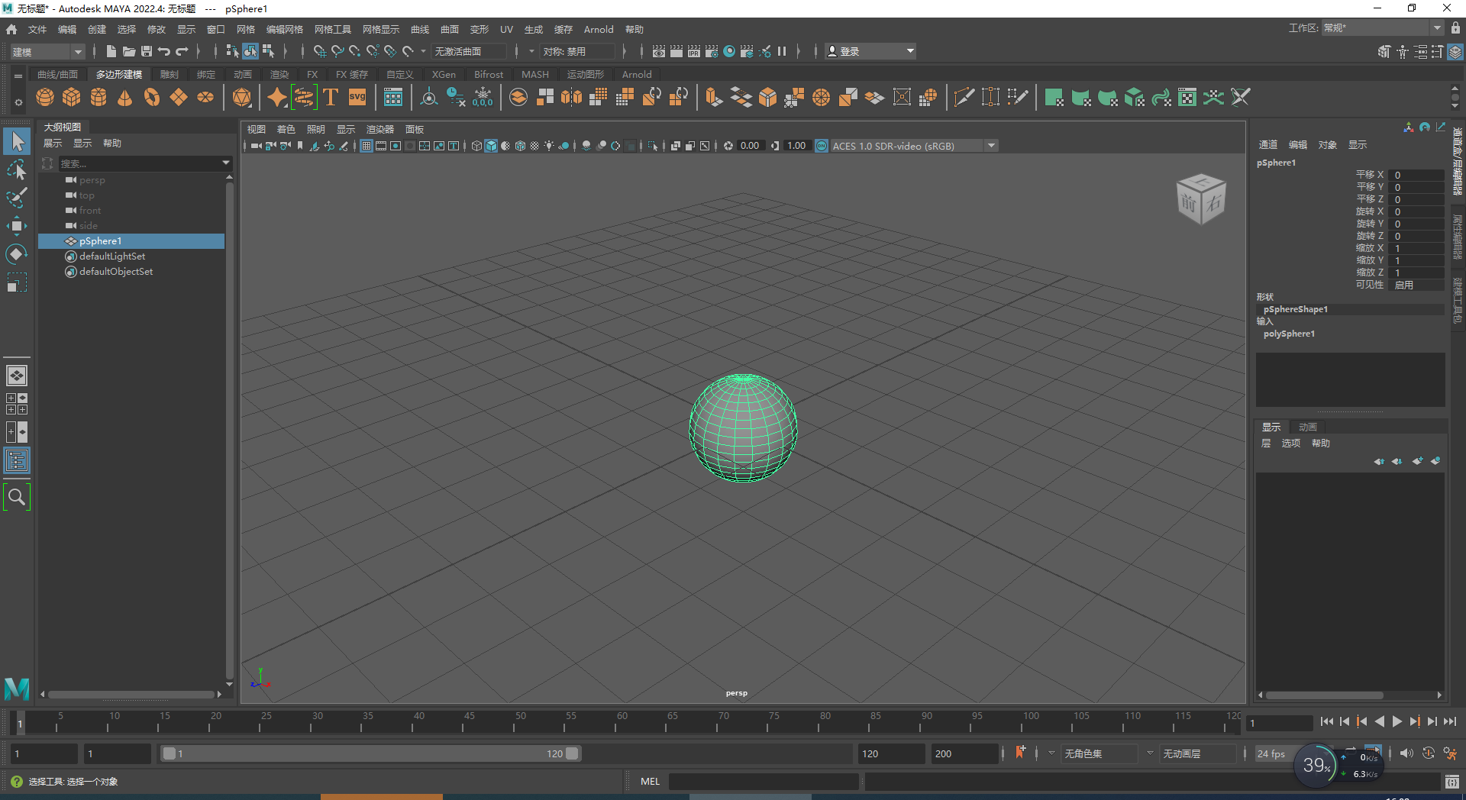Open the UV Editor checker shelf icon
This screenshot has width=1466, height=800.
(x=1187, y=97)
